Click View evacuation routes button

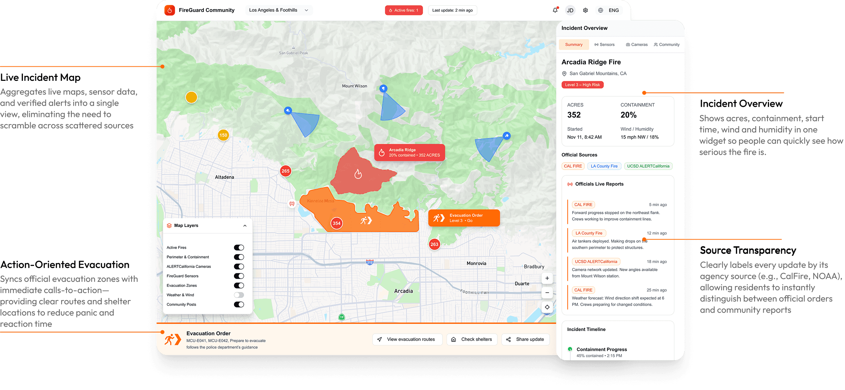tap(407, 339)
